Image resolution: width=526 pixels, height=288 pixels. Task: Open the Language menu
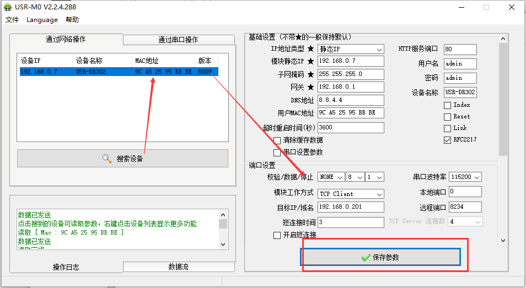[x=42, y=20]
